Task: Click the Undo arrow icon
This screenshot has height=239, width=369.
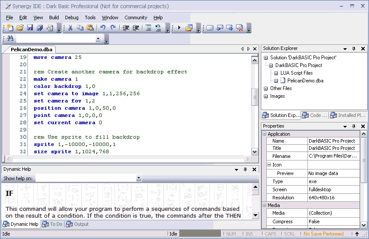Action: point(103,28)
